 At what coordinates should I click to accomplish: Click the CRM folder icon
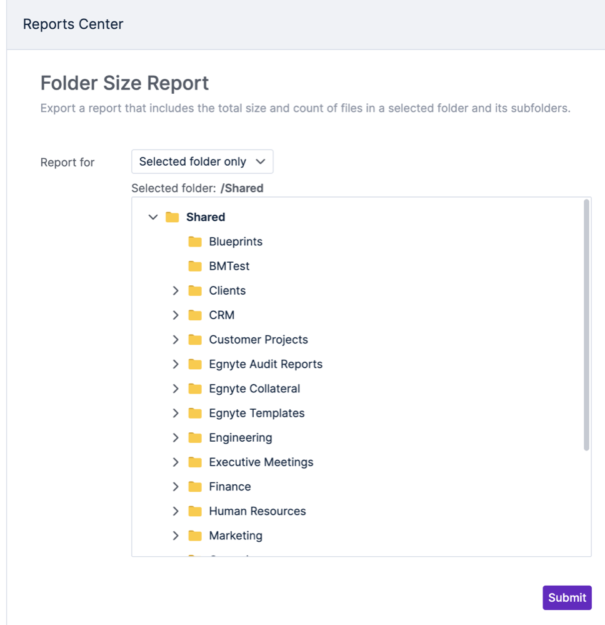[195, 315]
